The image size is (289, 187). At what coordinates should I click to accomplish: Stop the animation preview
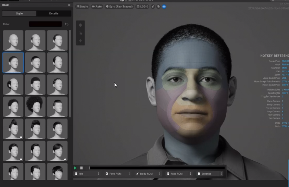point(81,168)
